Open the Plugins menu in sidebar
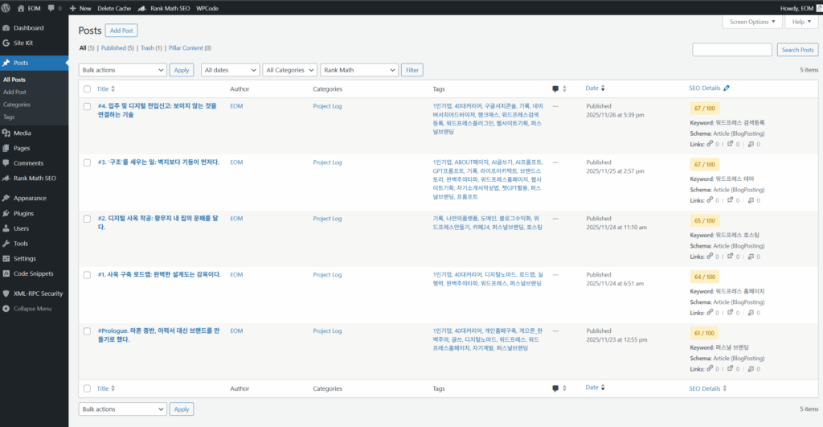Image resolution: width=823 pixels, height=427 pixels. tap(23, 213)
